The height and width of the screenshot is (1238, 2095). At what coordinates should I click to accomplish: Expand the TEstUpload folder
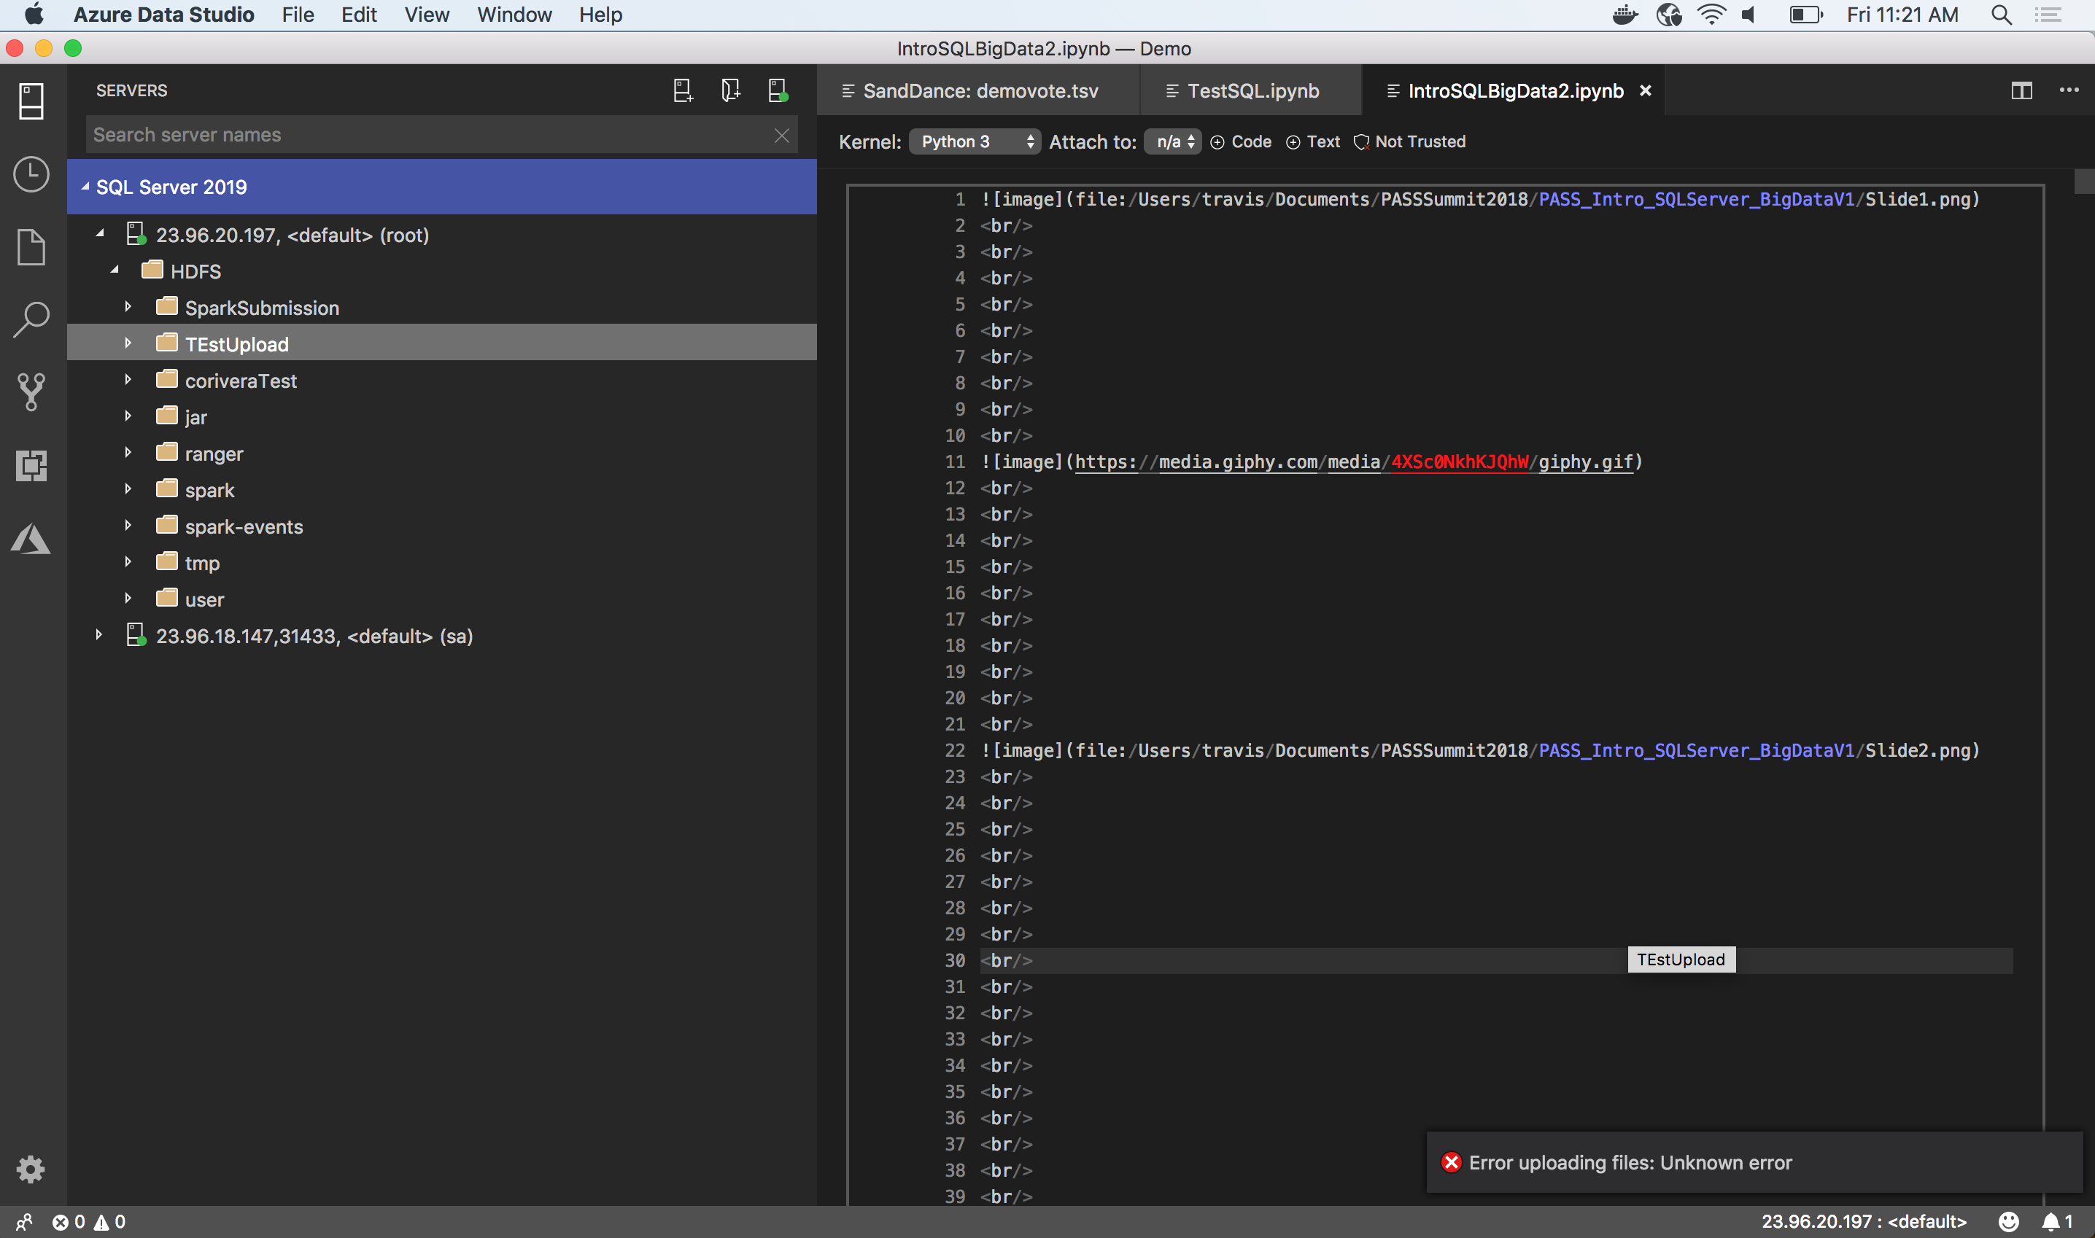128,343
